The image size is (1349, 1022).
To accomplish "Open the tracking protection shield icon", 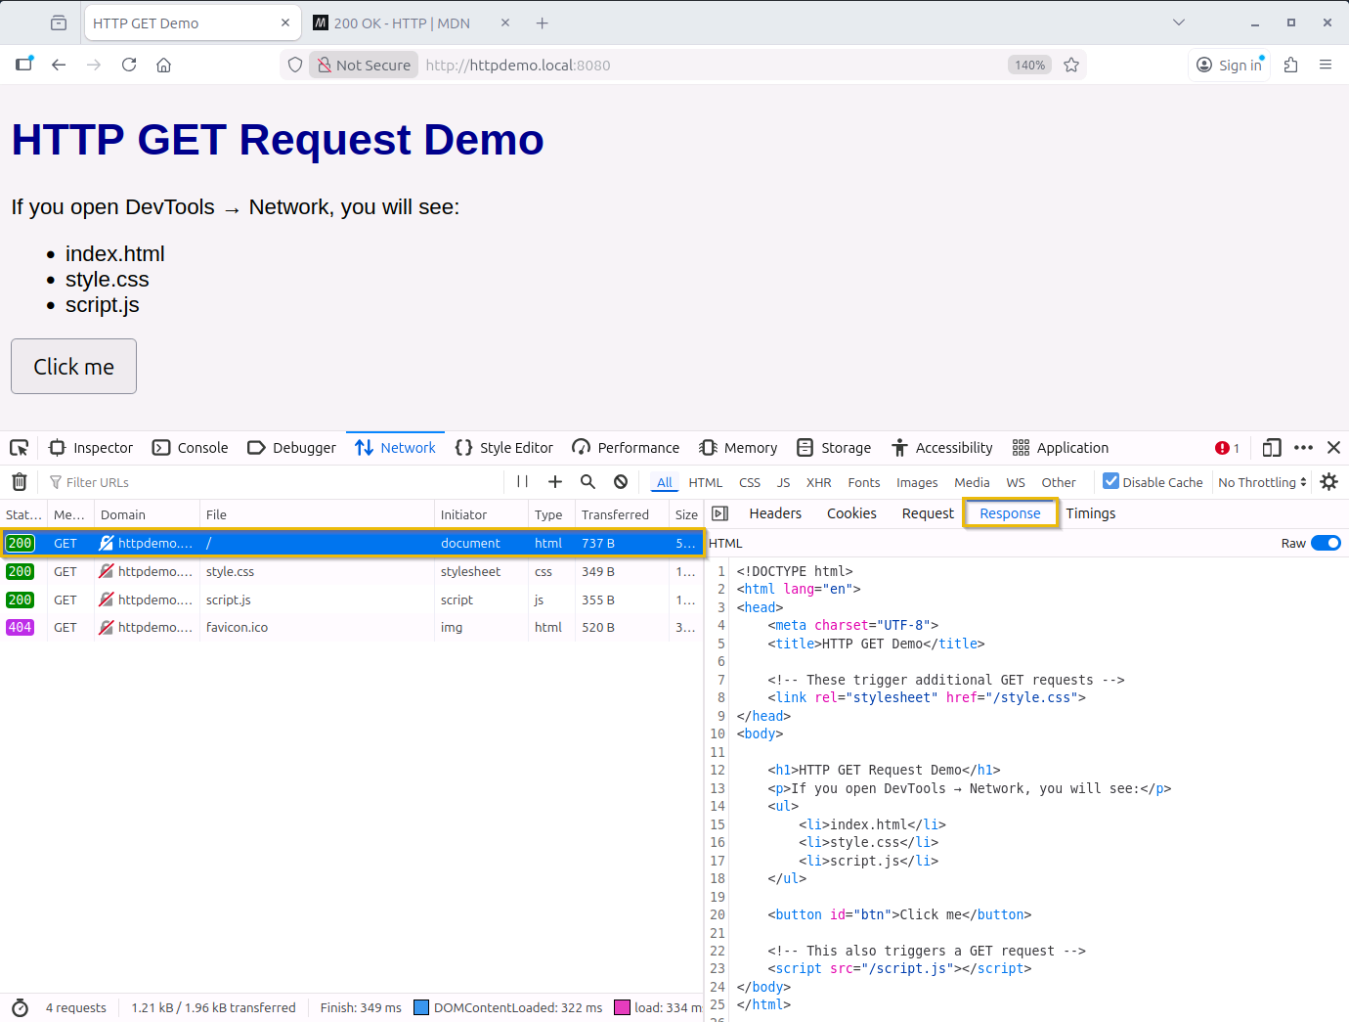I will [294, 65].
